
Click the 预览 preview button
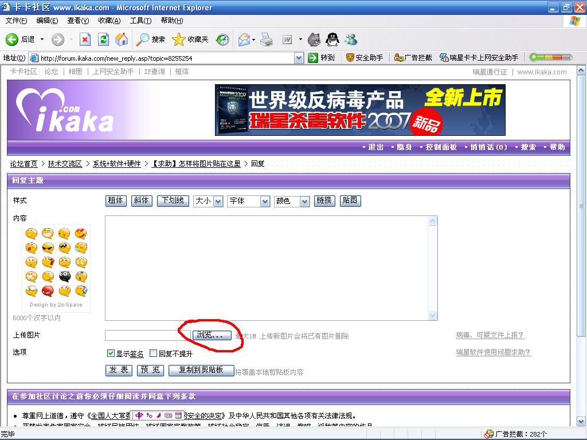[151, 371]
